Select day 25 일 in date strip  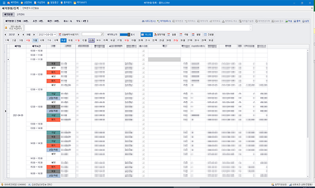coord(175,41)
